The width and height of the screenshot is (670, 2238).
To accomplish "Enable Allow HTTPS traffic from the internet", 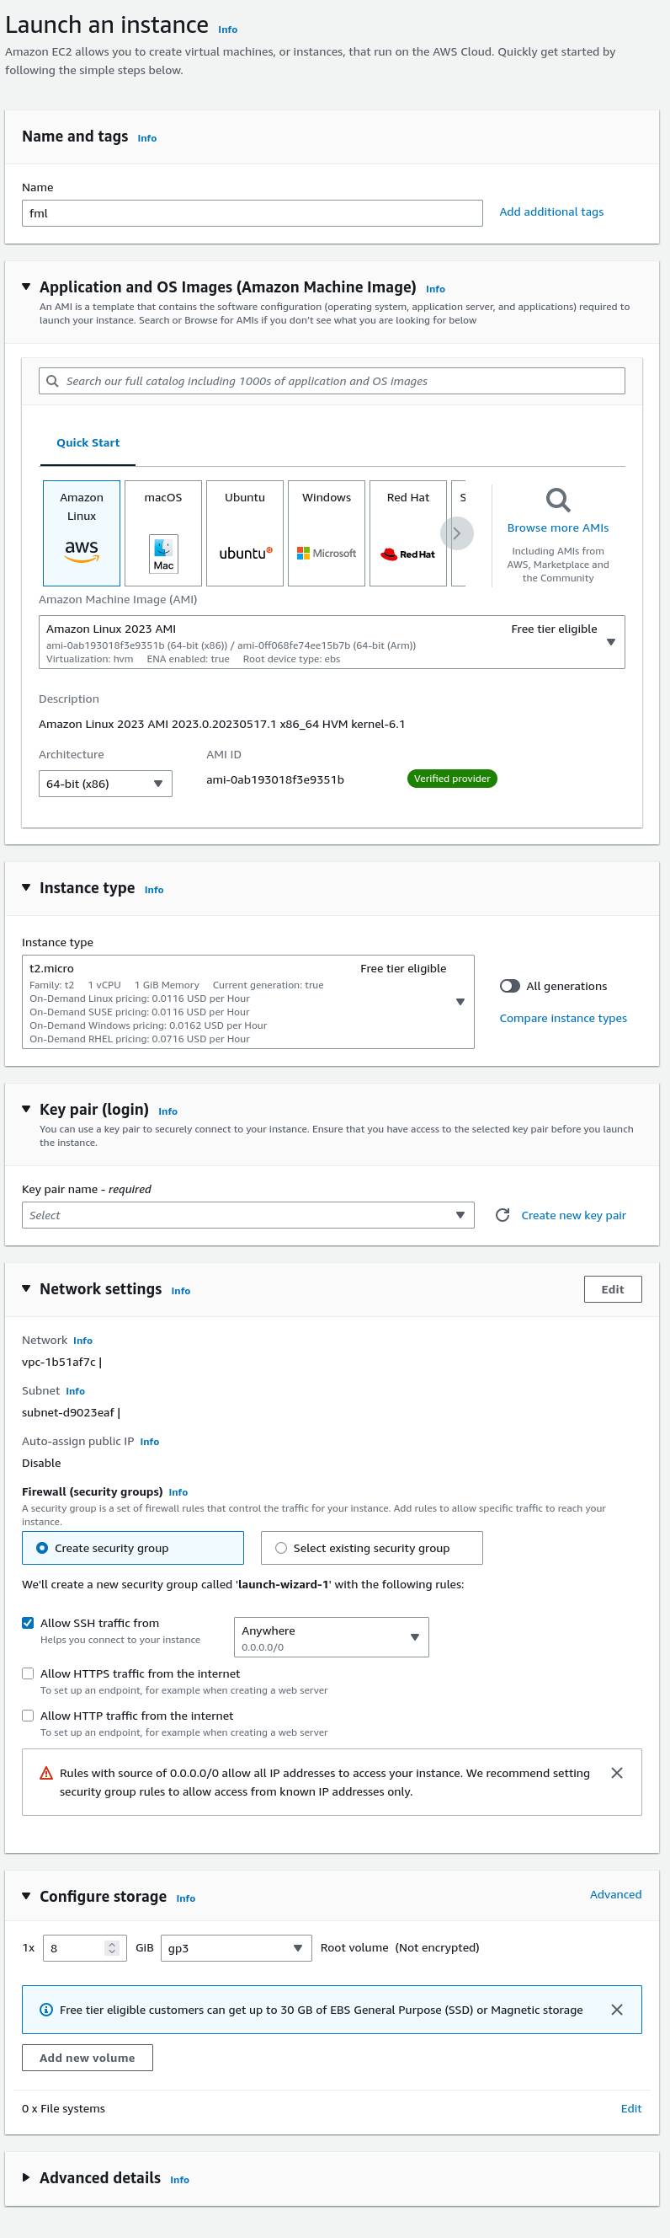I will point(28,1673).
